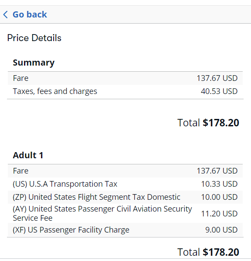This screenshot has height=261, width=251.
Task: Click the Summary Total $178.20
Action: [208, 123]
